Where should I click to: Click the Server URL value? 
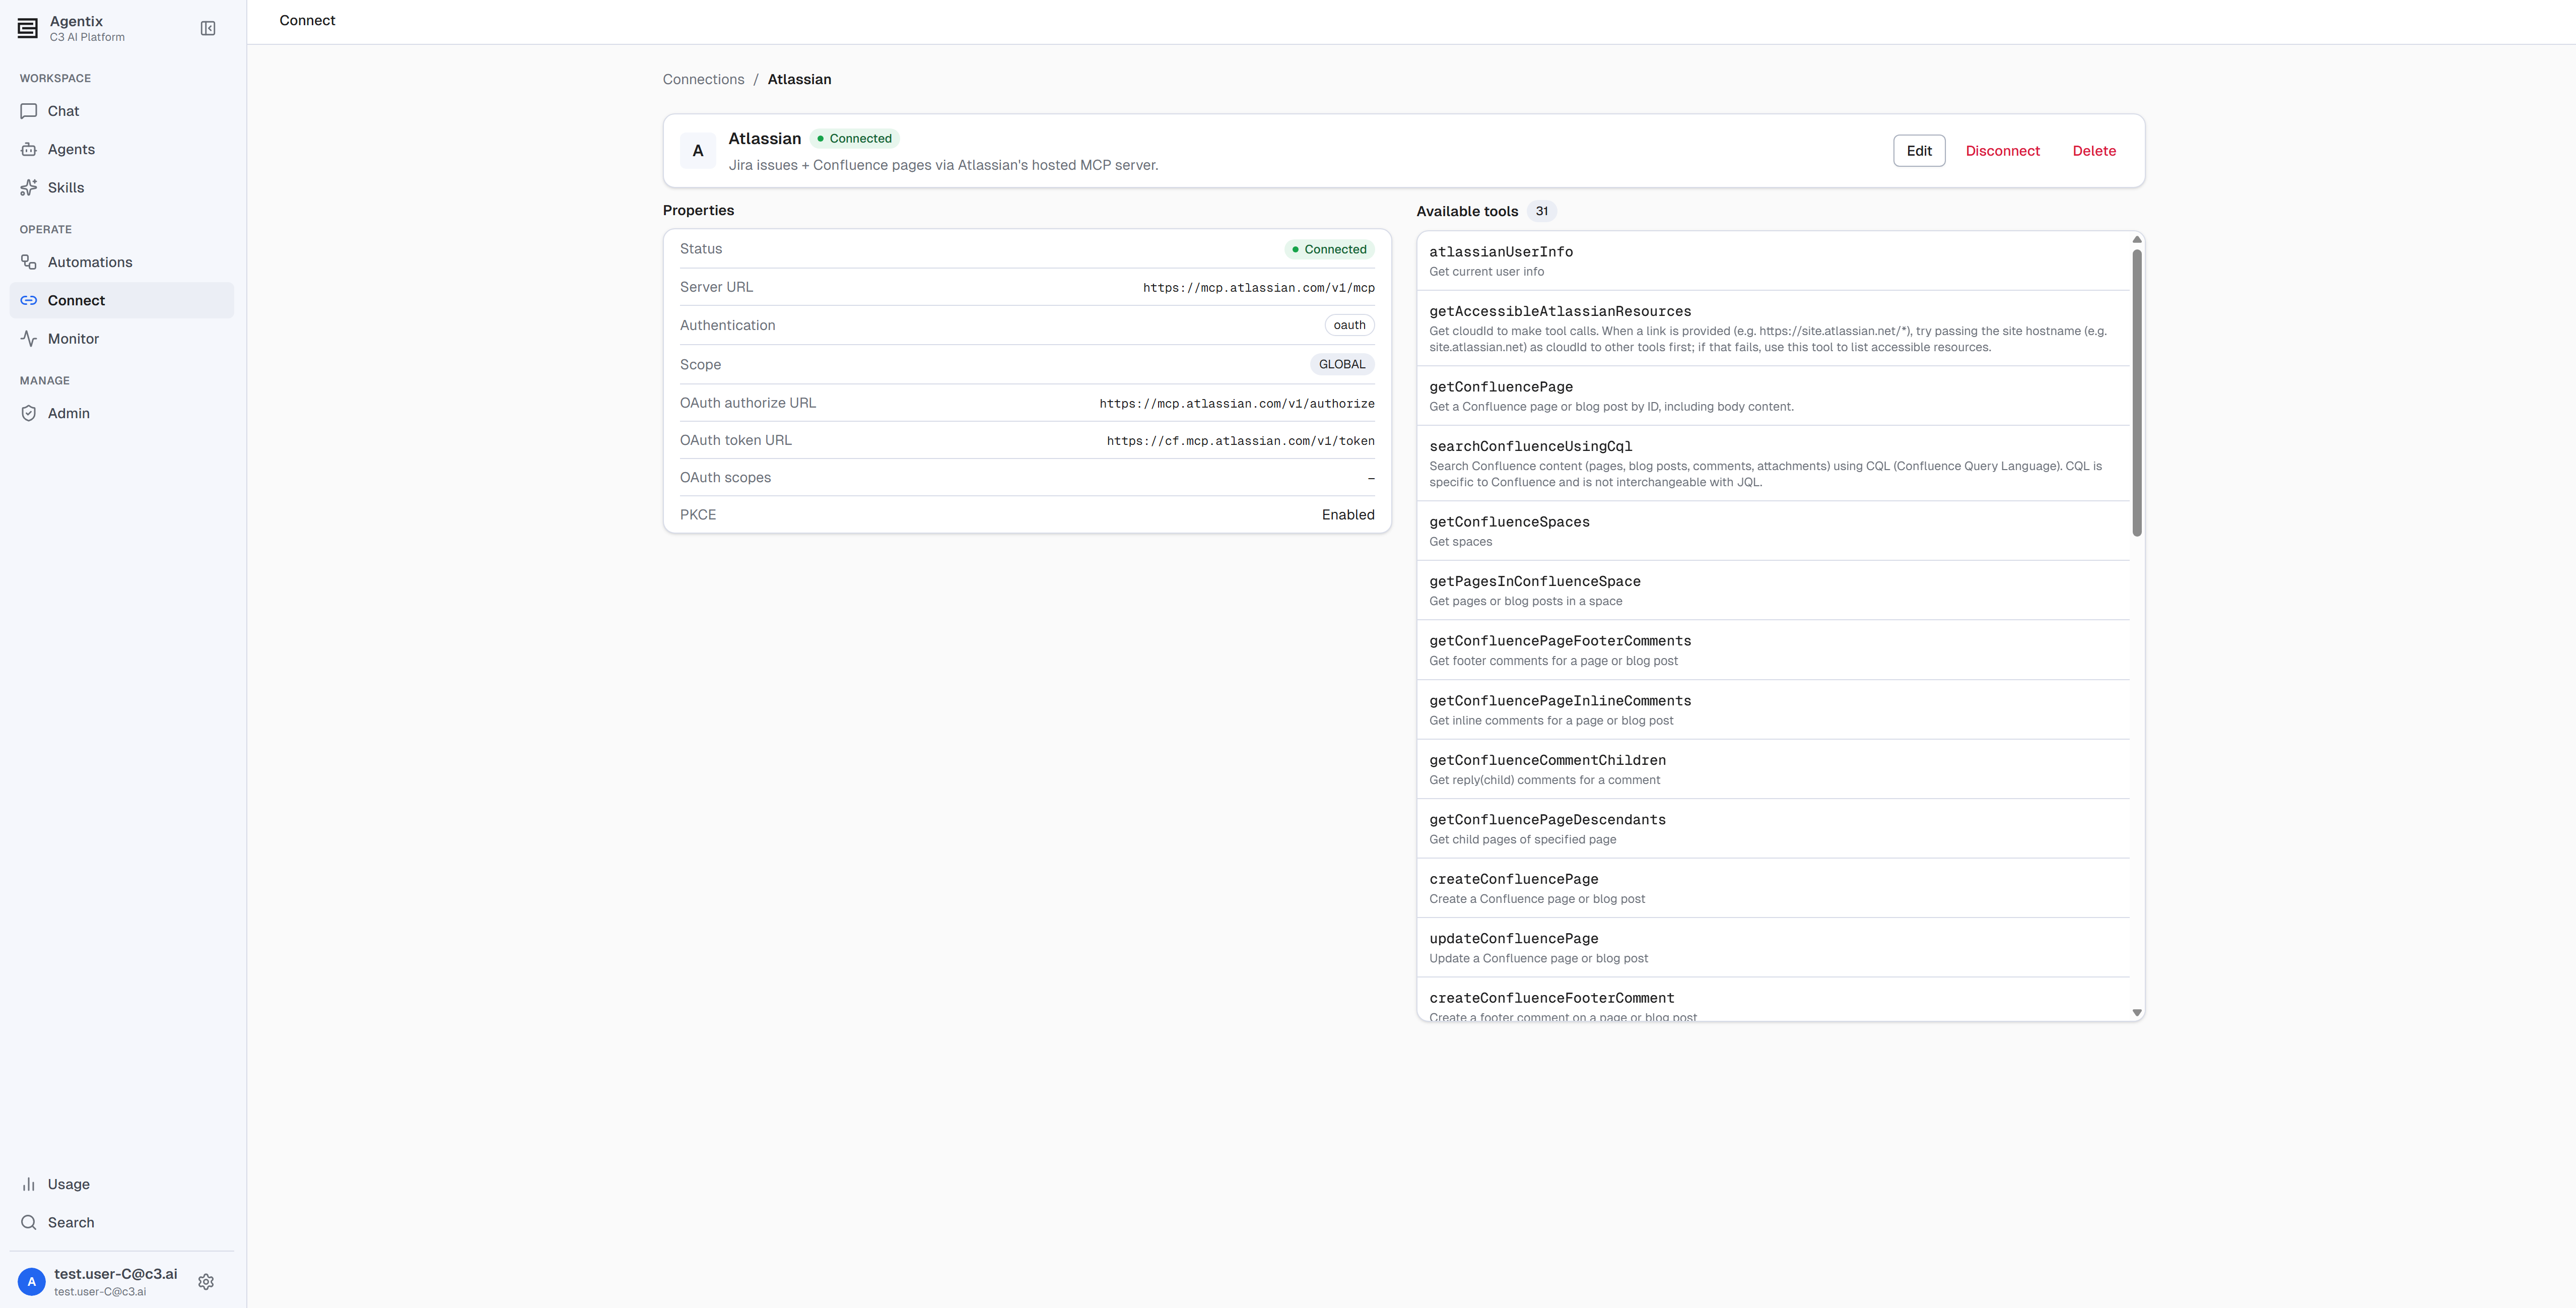click(x=1258, y=288)
